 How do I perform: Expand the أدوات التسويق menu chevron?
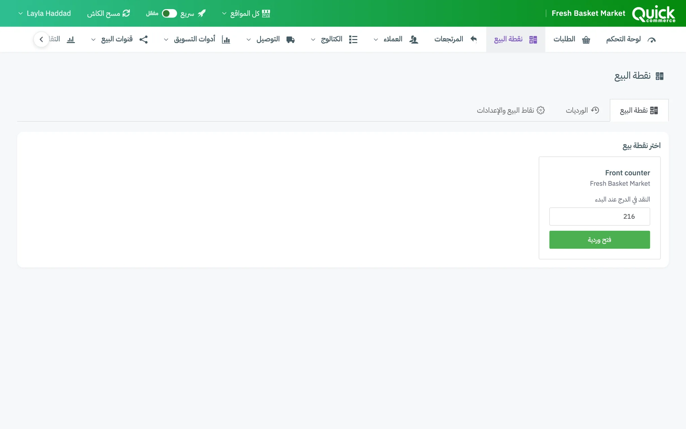click(166, 40)
